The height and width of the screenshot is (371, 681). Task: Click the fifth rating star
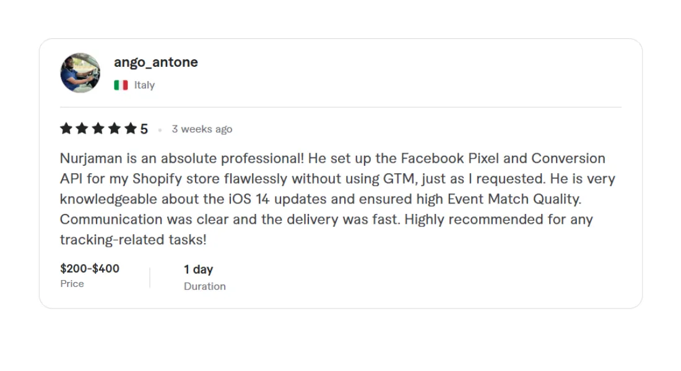130,129
